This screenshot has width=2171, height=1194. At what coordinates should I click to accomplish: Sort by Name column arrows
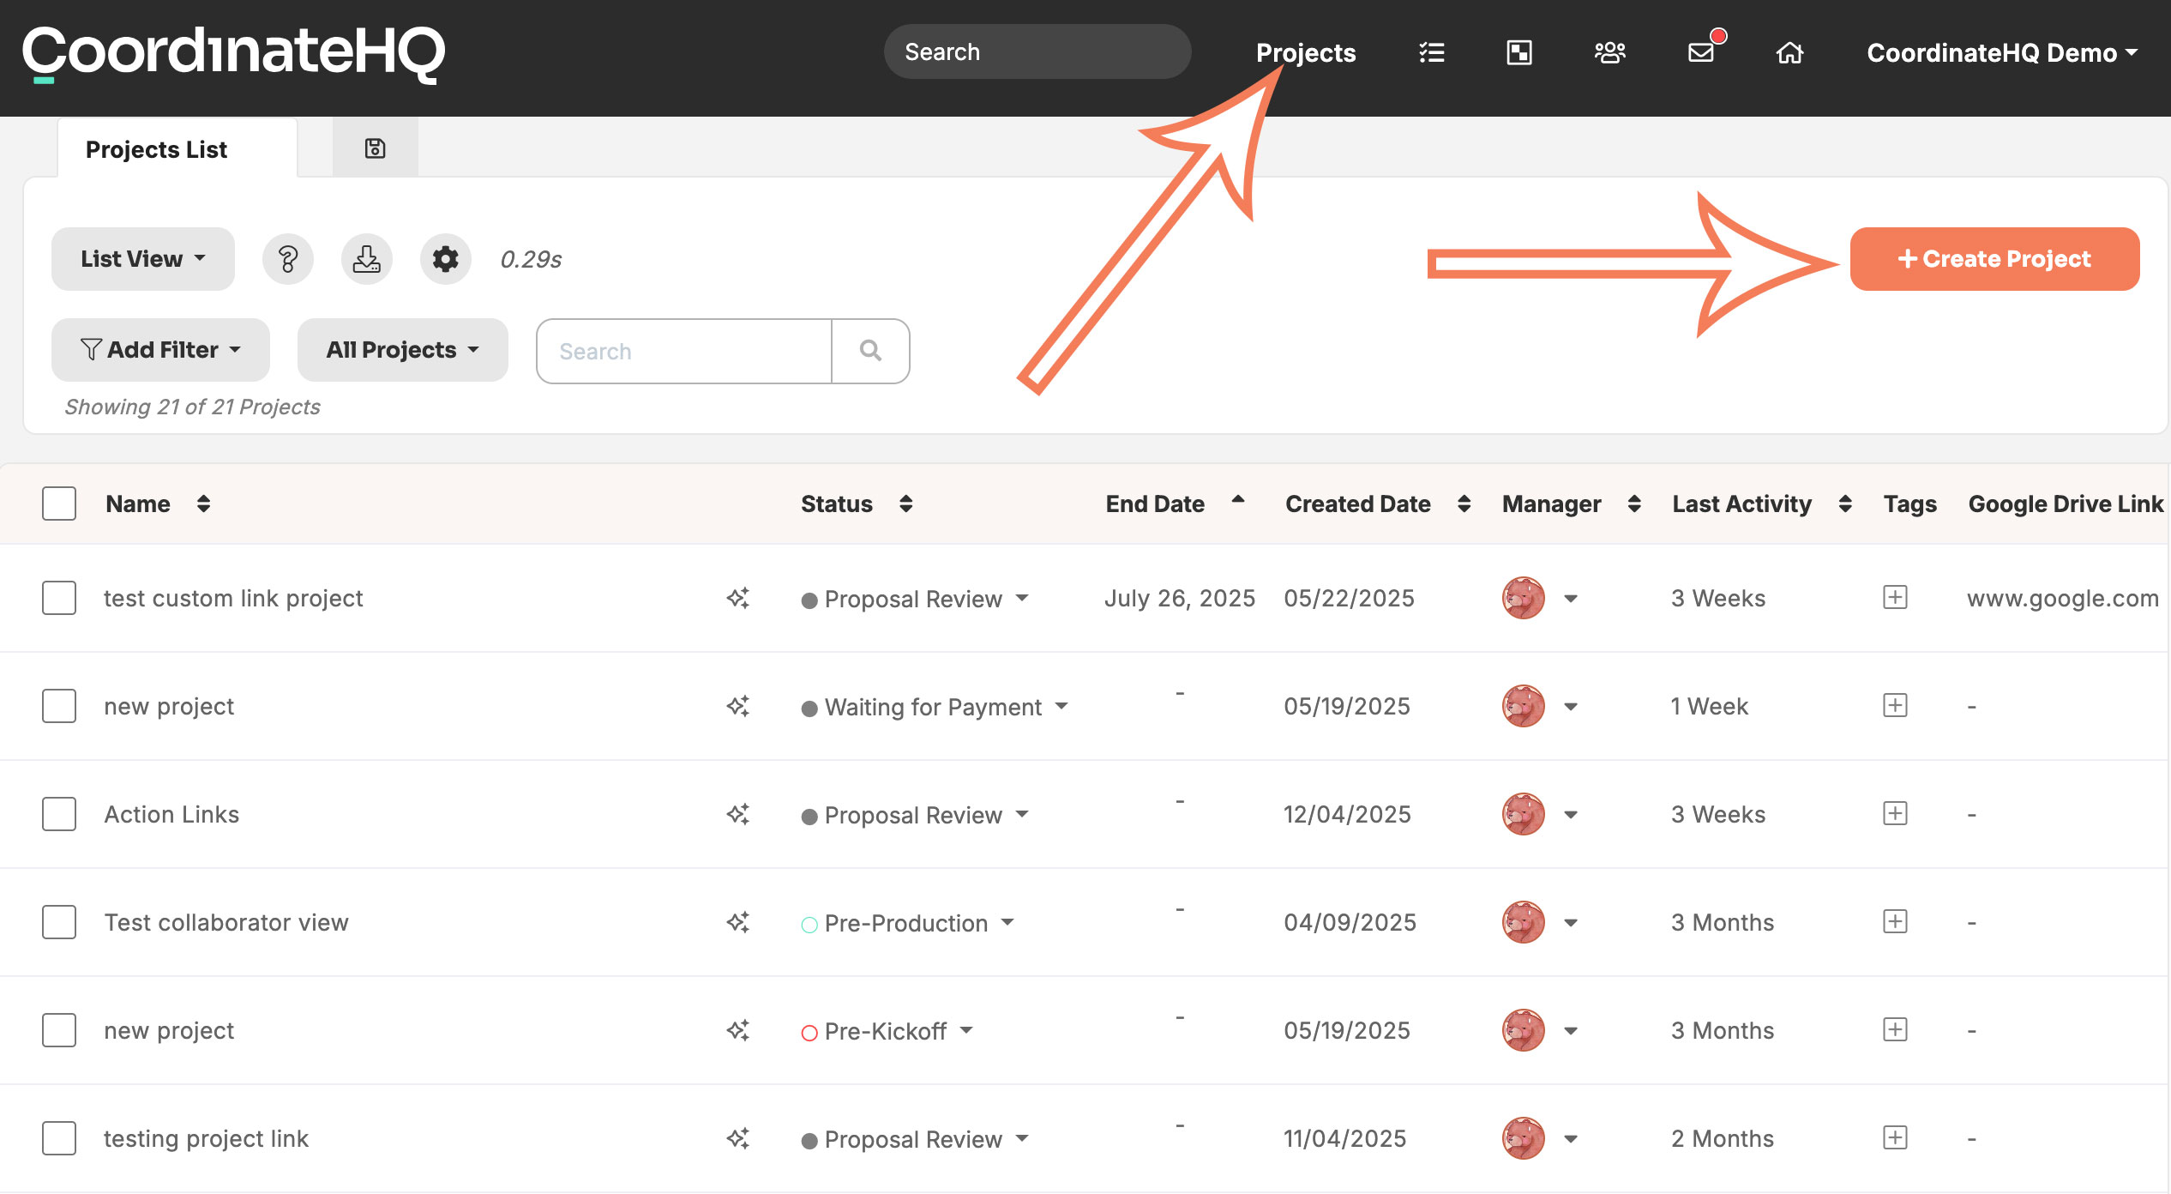(x=203, y=504)
